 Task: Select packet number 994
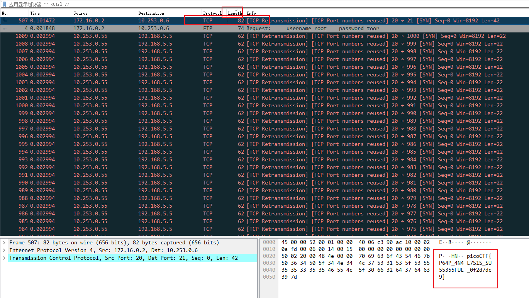click(264, 152)
